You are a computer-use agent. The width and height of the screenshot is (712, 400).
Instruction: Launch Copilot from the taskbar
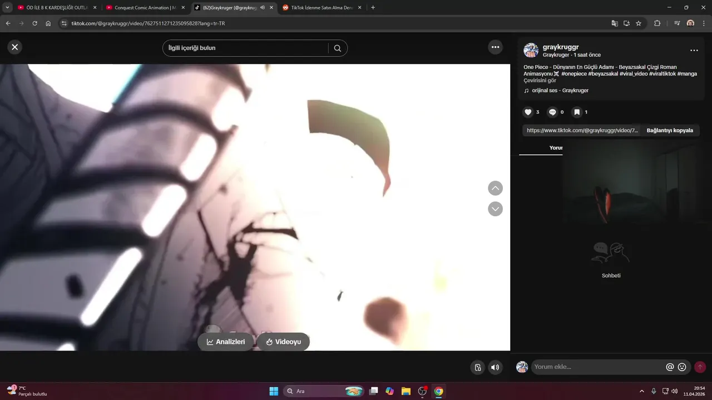[390, 391]
